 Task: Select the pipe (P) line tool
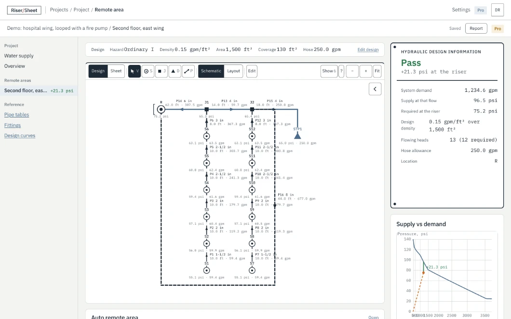pyautogui.click(x=188, y=71)
